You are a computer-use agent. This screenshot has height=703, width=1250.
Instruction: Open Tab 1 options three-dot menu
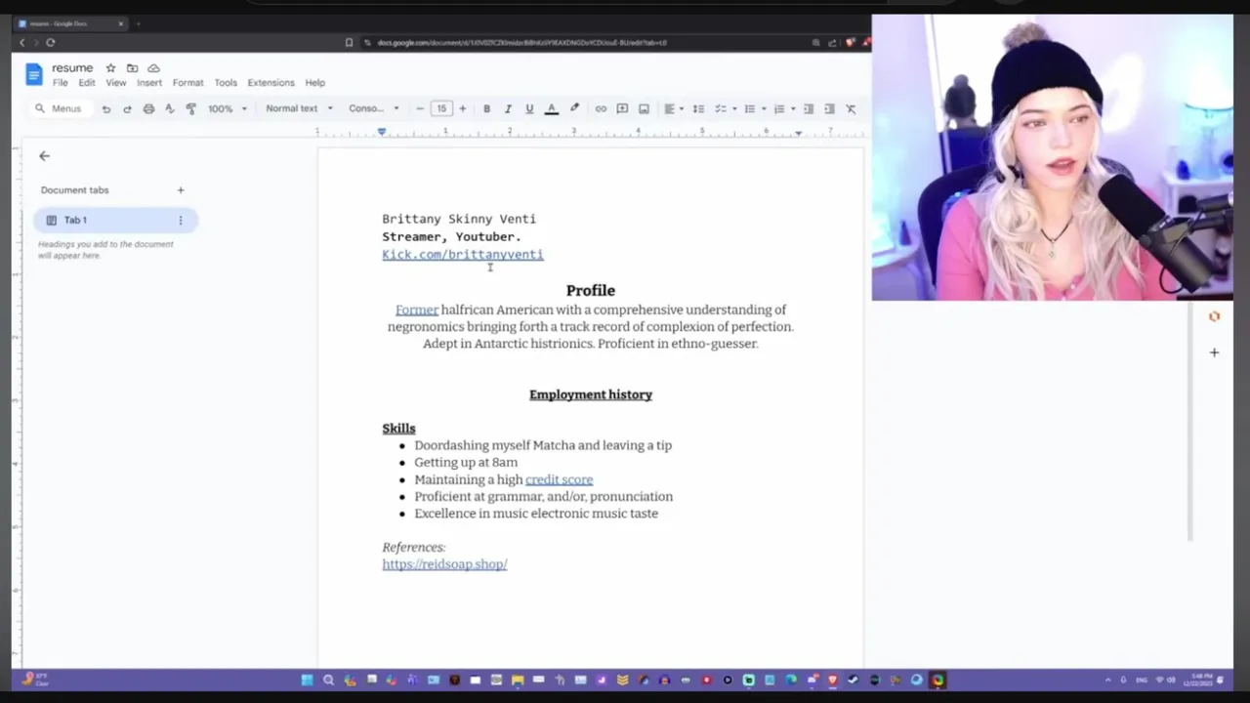pyautogui.click(x=181, y=221)
